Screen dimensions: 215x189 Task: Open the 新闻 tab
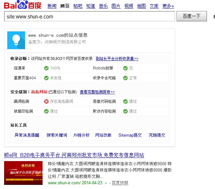click(x=52, y=6)
